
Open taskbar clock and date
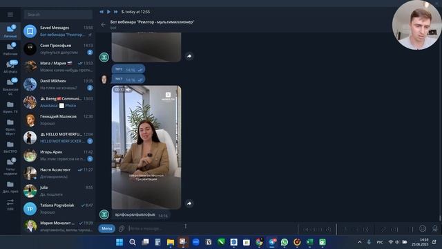(x=420, y=242)
